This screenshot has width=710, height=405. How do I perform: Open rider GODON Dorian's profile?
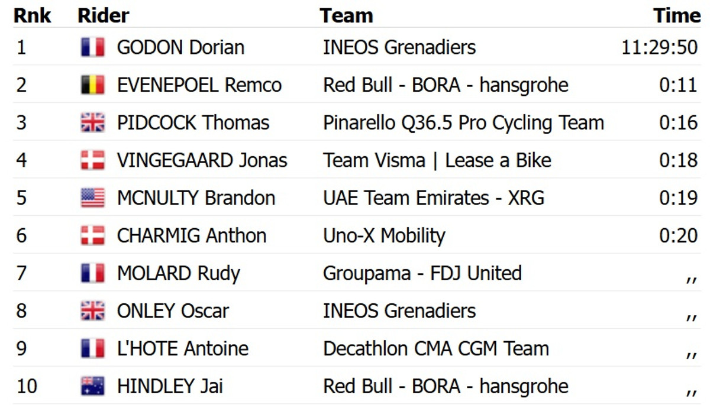pos(180,47)
